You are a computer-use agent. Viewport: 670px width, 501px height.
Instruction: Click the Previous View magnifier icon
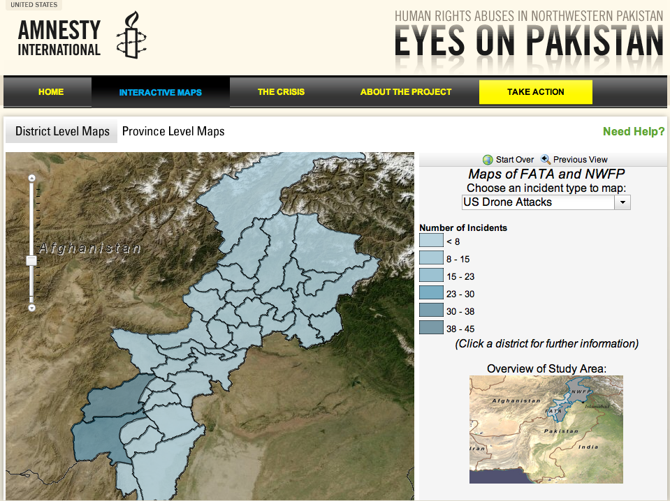[x=546, y=160]
